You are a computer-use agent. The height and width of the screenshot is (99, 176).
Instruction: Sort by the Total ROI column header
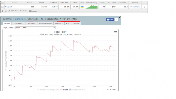pos(64,3)
